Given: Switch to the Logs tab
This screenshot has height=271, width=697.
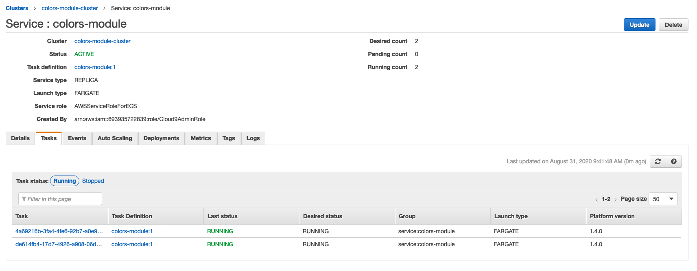Looking at the screenshot, I should pos(253,138).
